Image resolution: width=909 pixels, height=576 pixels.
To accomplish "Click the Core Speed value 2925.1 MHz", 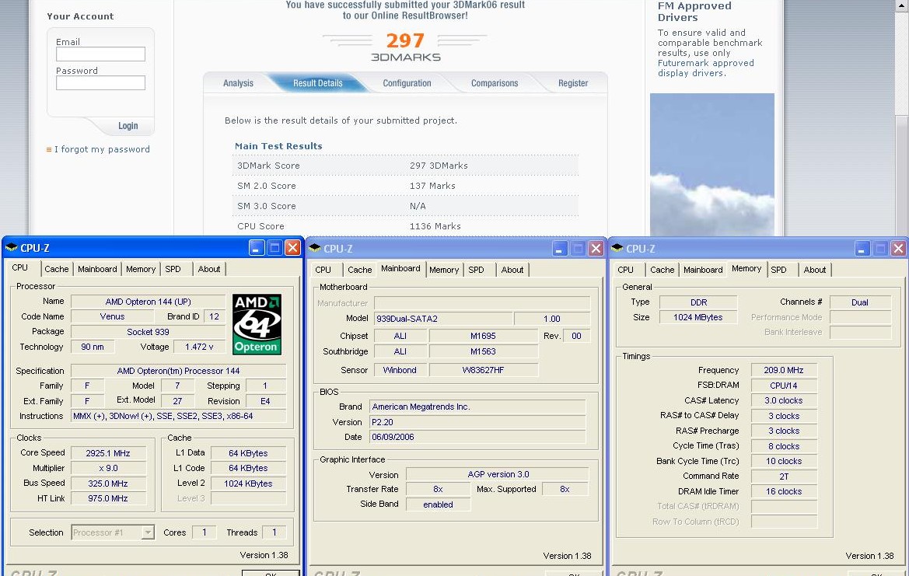I will (108, 453).
